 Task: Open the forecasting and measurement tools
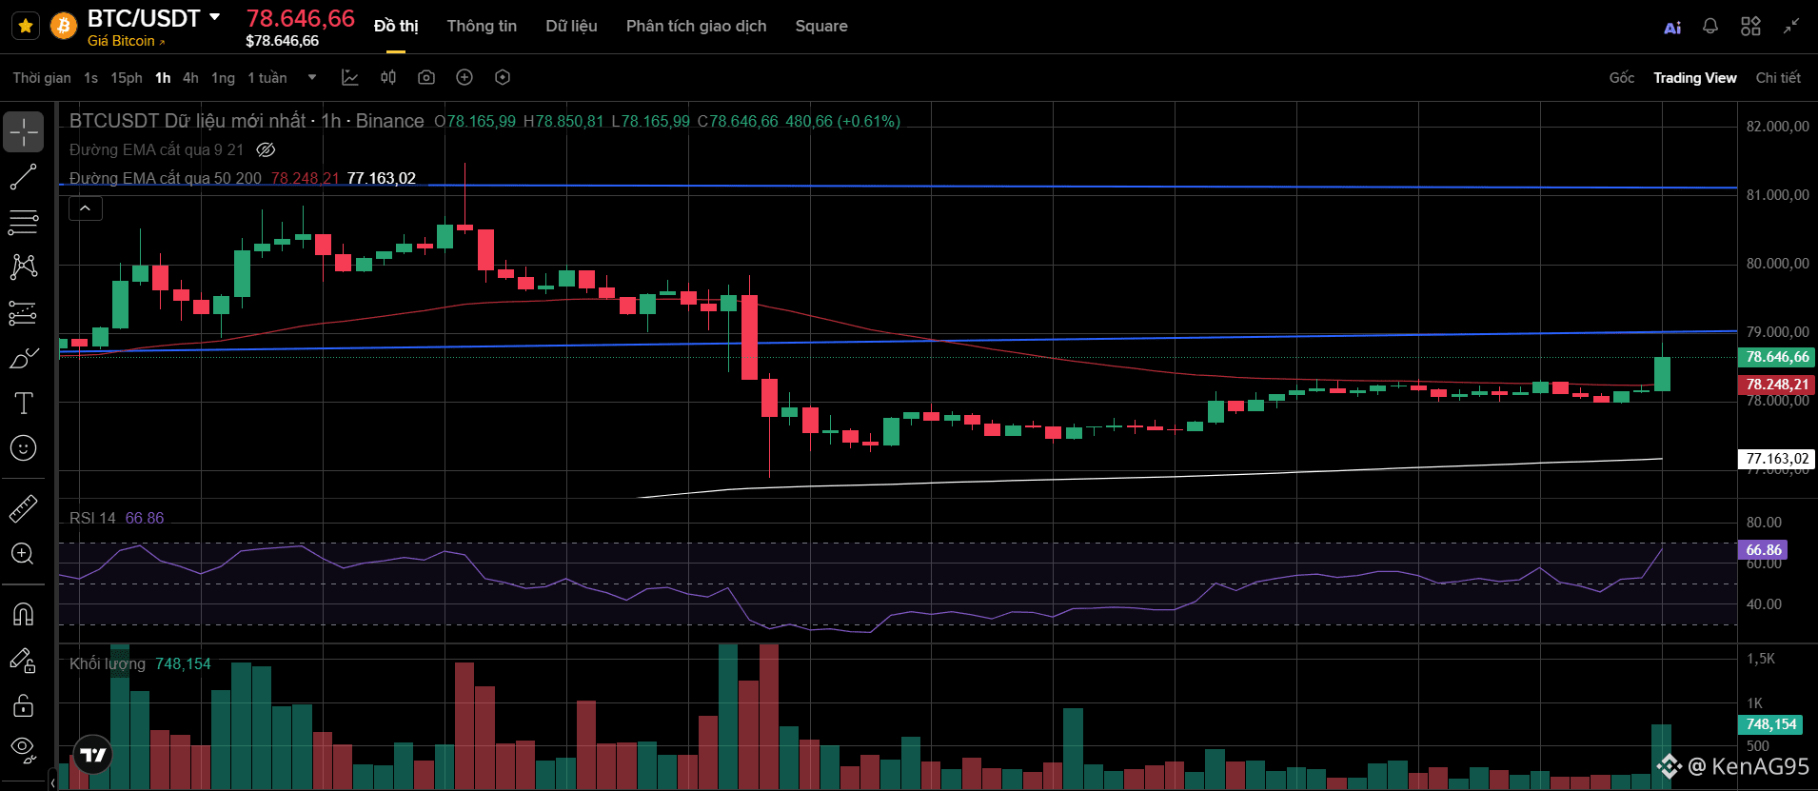pos(23,312)
